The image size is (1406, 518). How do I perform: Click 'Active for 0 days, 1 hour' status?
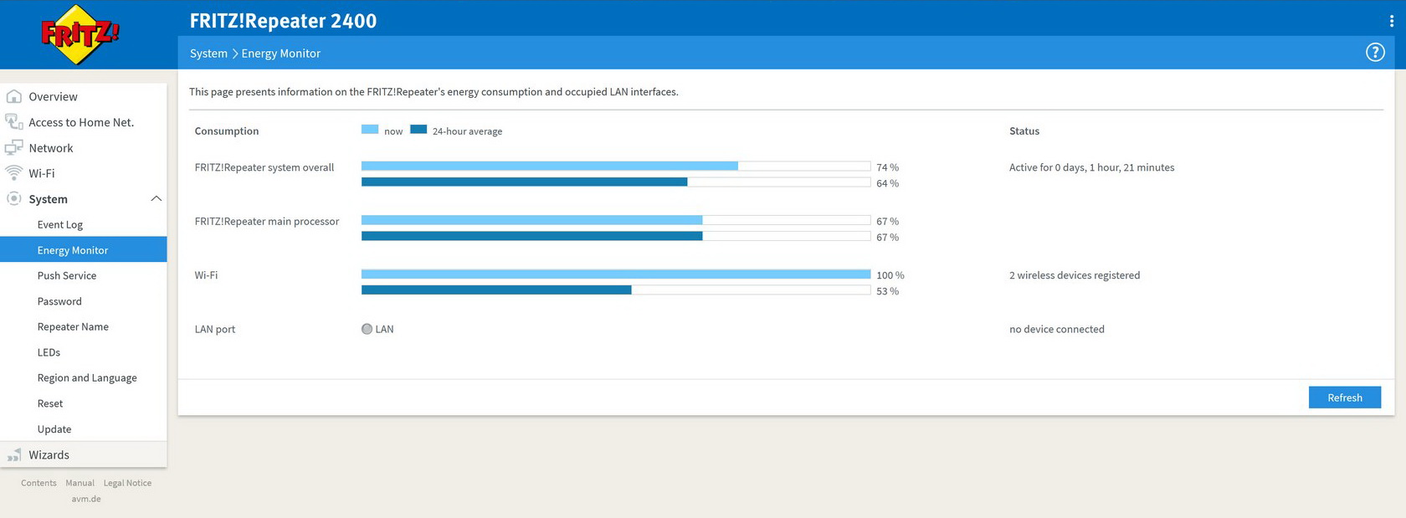coord(1091,167)
